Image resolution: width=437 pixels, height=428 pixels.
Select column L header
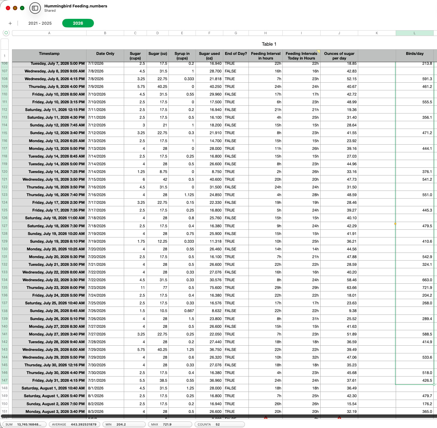[x=415, y=33]
